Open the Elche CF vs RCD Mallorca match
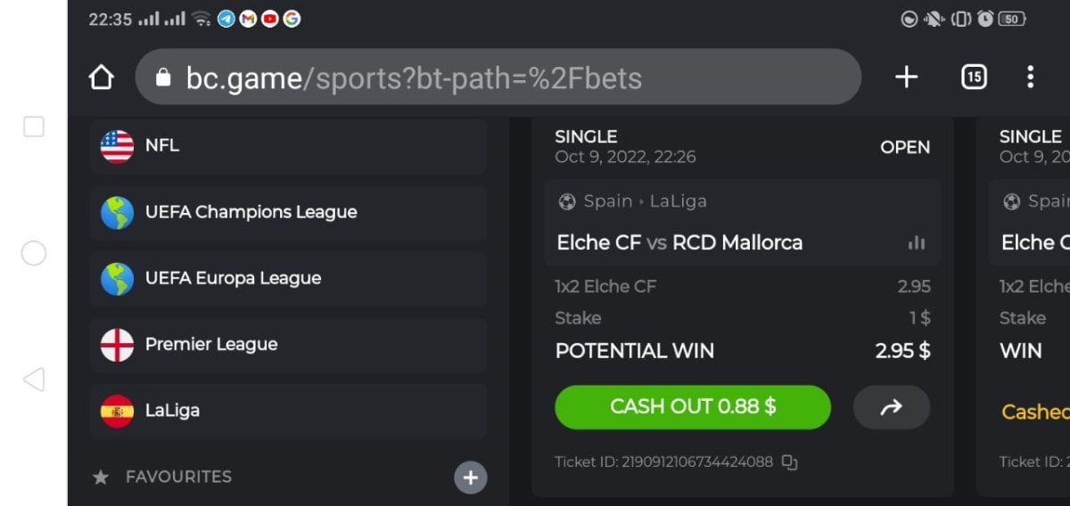The width and height of the screenshot is (1070, 506). coord(679,242)
